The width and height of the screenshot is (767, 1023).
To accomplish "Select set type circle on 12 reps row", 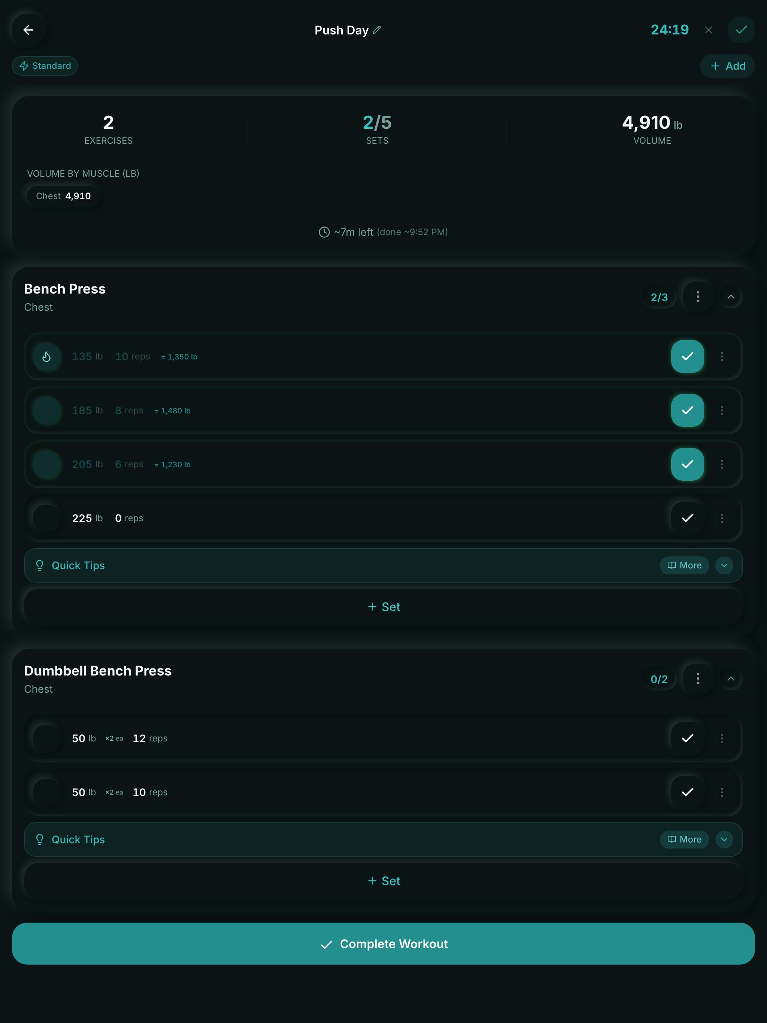I will coord(47,738).
